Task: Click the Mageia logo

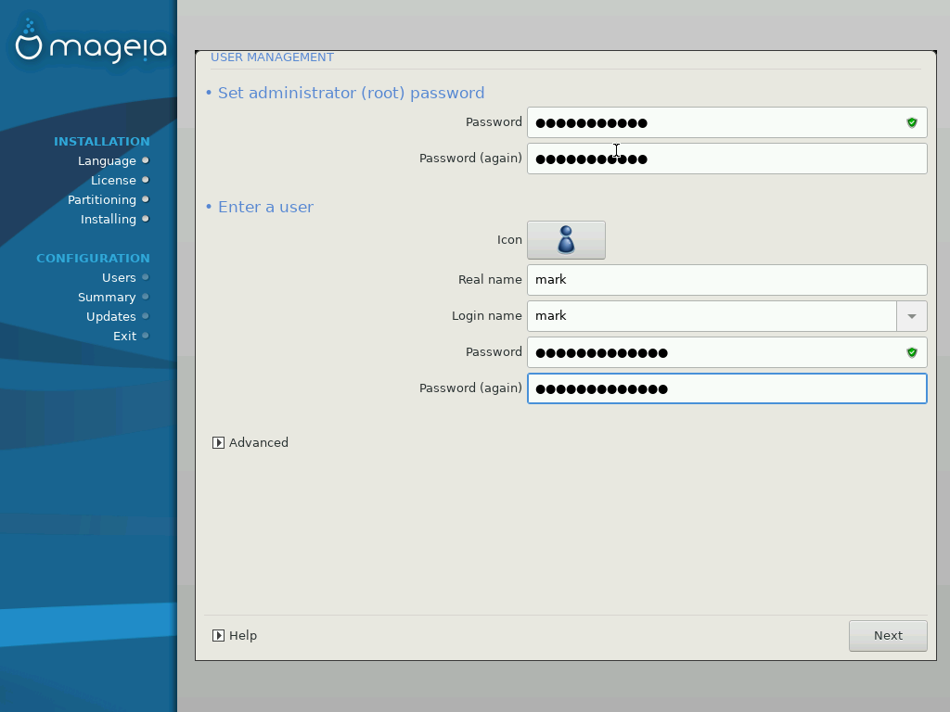Action: (90, 44)
